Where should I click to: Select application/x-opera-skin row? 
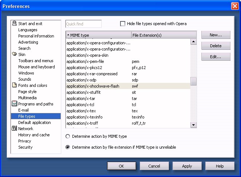tap(128, 55)
